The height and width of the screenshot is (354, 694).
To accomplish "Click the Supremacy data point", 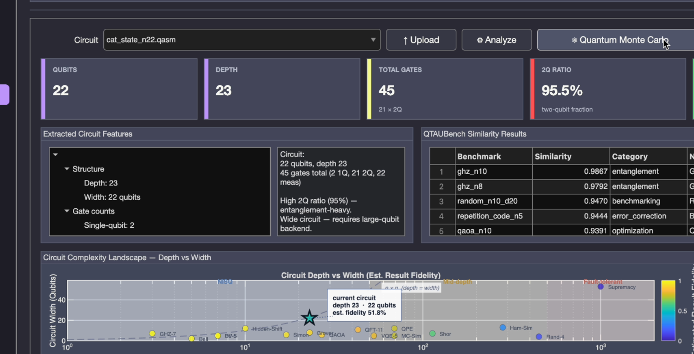I will [601, 287].
